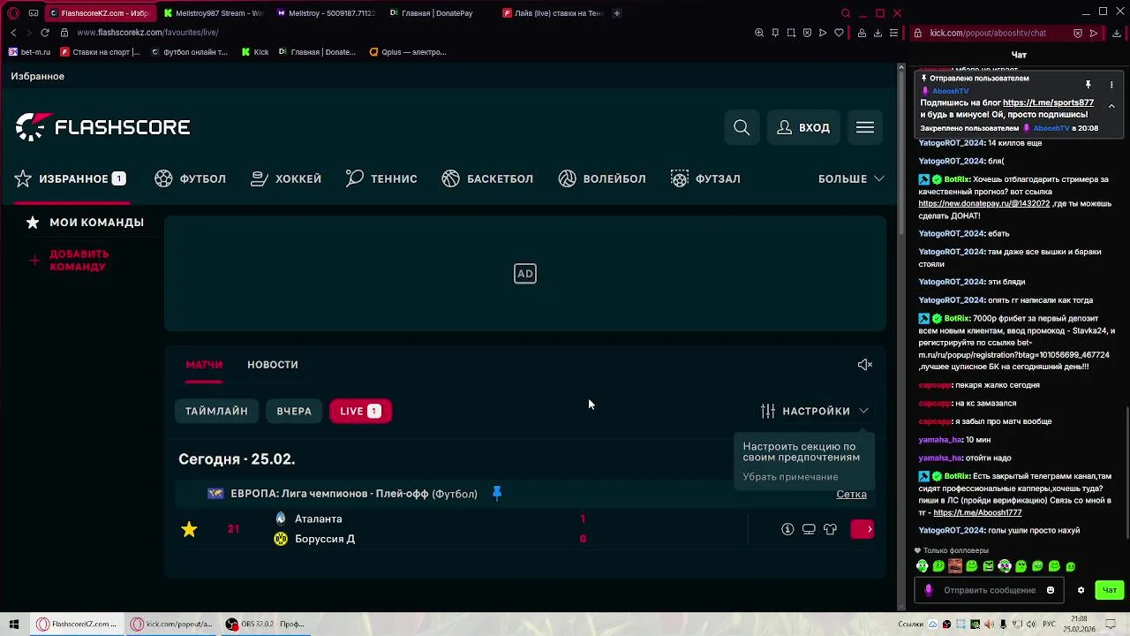The height and width of the screenshot is (636, 1130).
Task: Go back with browser back arrow
Action: pos(13,33)
